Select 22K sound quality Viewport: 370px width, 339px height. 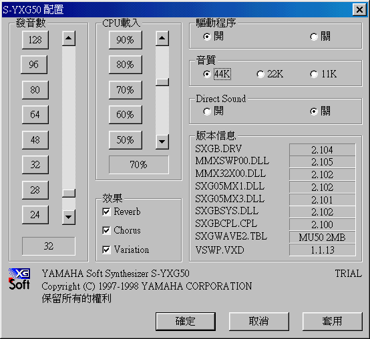click(270, 74)
